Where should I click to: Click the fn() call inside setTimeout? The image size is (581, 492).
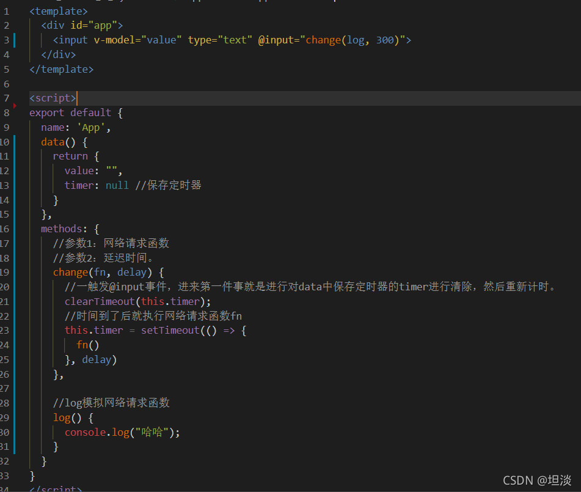(x=88, y=345)
